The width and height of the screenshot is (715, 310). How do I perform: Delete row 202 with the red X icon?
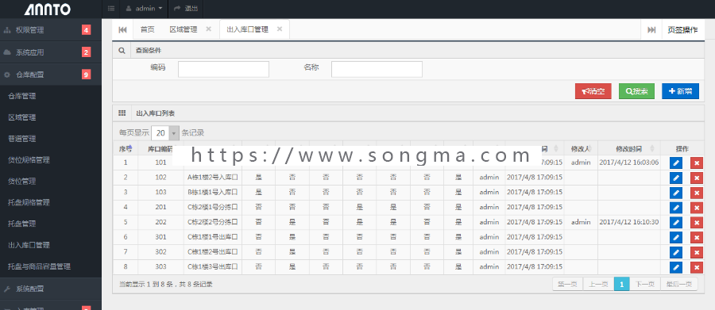pyautogui.click(x=696, y=223)
